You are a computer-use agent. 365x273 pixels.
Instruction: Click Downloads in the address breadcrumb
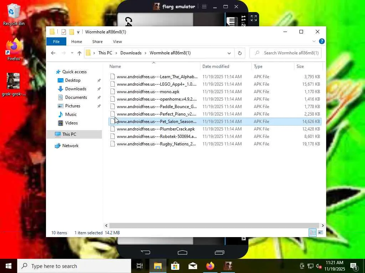(131, 53)
